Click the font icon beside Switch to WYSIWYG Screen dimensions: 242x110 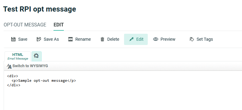[x=9, y=66]
